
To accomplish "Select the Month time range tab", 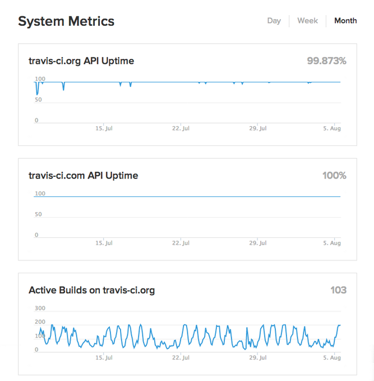I will pyautogui.click(x=345, y=21).
